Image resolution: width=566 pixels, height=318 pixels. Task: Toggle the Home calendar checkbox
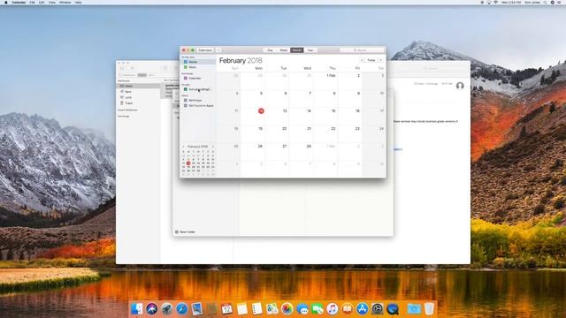click(x=186, y=62)
